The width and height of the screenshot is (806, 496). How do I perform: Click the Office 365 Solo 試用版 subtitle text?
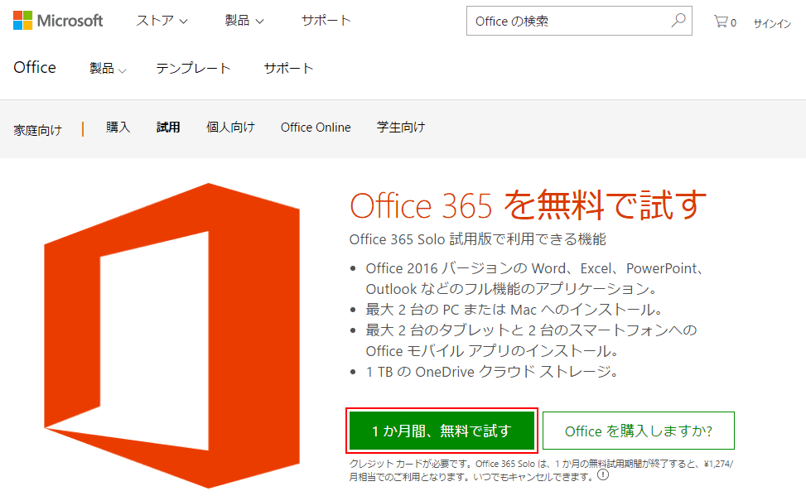(477, 239)
